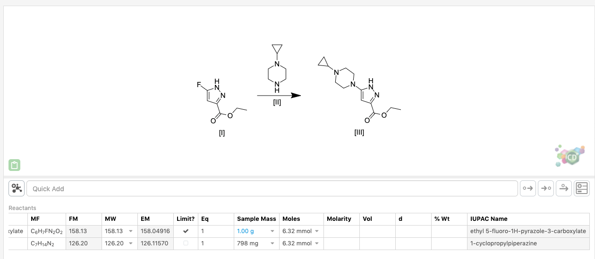Select the 1-cyclopropylpiperazine name cell
Viewport: 595px width, 259px height.
[x=503, y=243]
